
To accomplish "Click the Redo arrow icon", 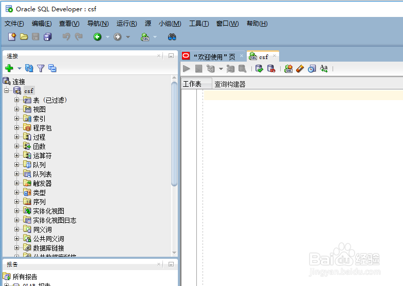I will click(x=79, y=37).
